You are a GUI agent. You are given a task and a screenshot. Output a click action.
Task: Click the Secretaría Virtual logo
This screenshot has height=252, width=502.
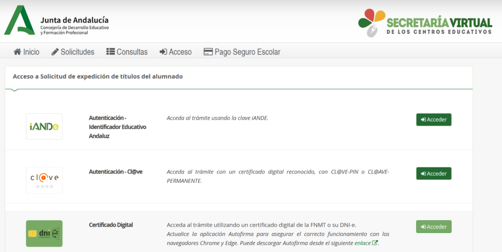[425, 23]
